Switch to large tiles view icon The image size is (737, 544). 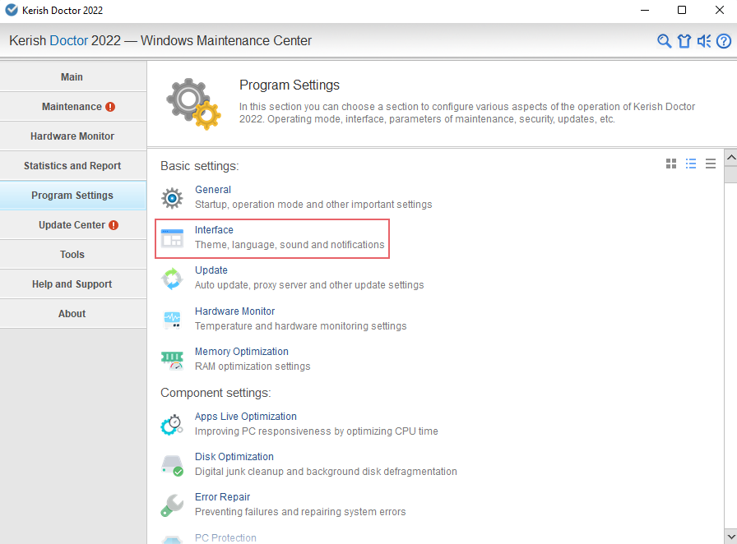[x=671, y=164]
